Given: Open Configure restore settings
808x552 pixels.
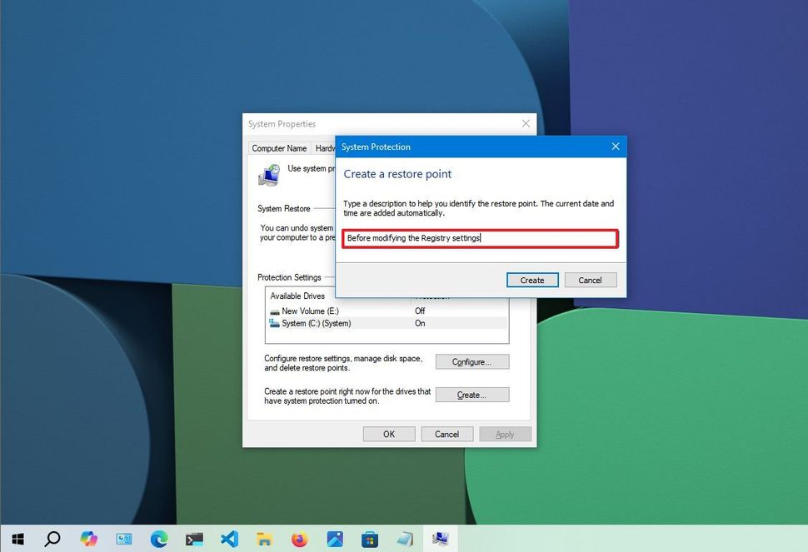Looking at the screenshot, I should tap(471, 361).
